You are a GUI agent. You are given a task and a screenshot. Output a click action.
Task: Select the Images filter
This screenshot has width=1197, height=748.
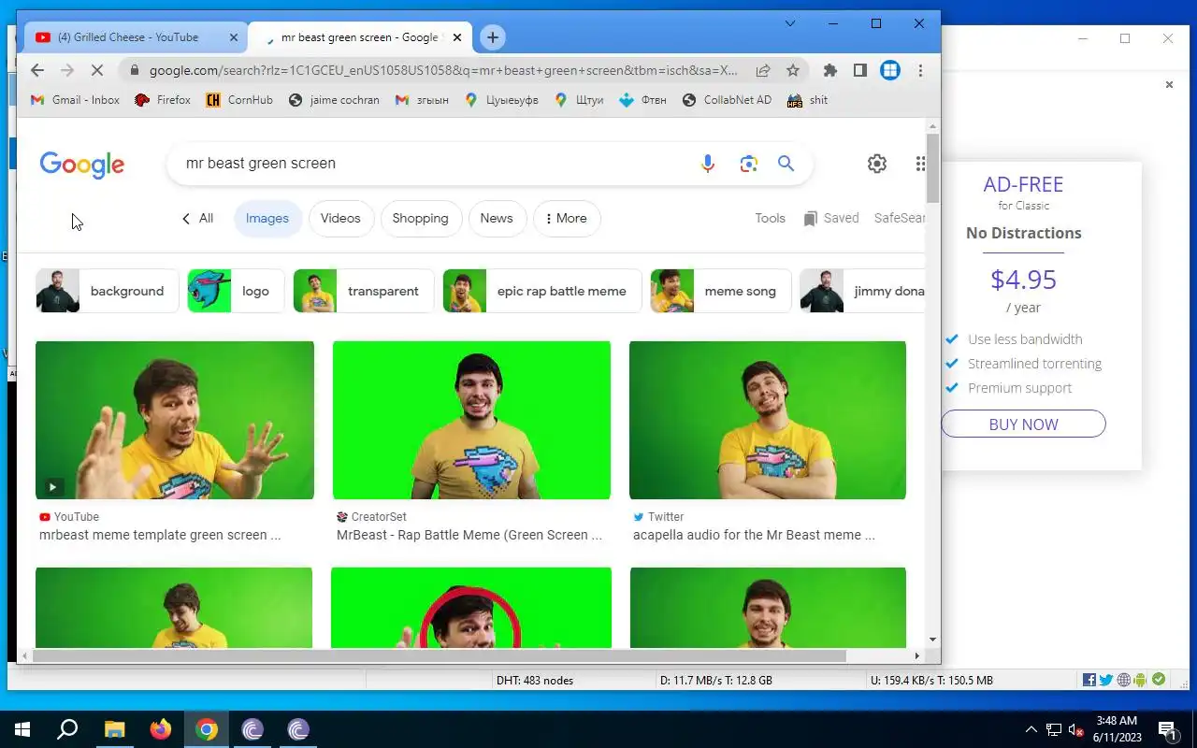(267, 219)
